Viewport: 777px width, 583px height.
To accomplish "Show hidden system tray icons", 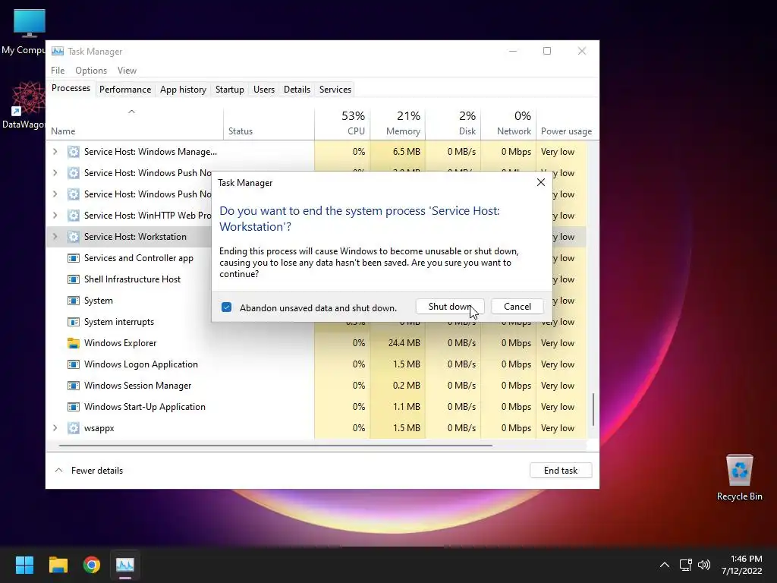I will pyautogui.click(x=665, y=565).
